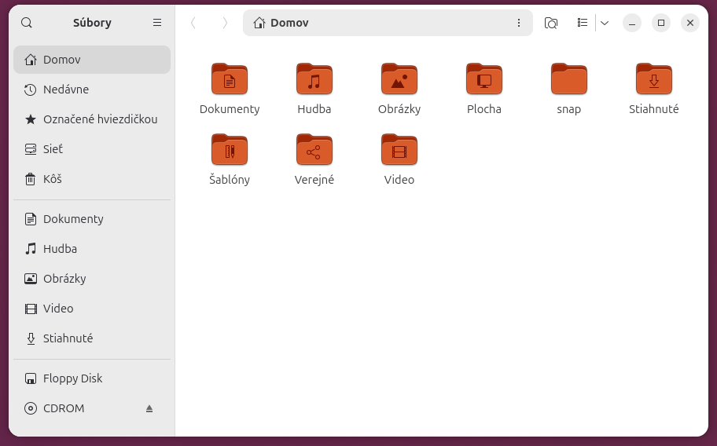Eject the CDROM drive
Image resolution: width=717 pixels, height=446 pixels.
[149, 408]
